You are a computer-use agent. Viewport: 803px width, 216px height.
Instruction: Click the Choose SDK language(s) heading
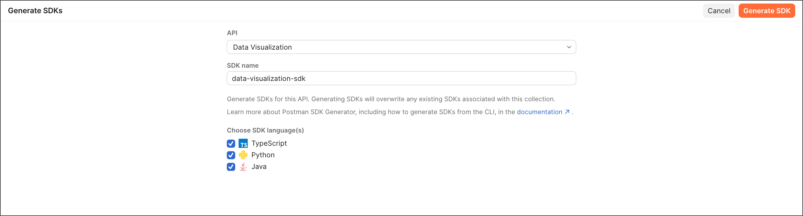tap(265, 130)
